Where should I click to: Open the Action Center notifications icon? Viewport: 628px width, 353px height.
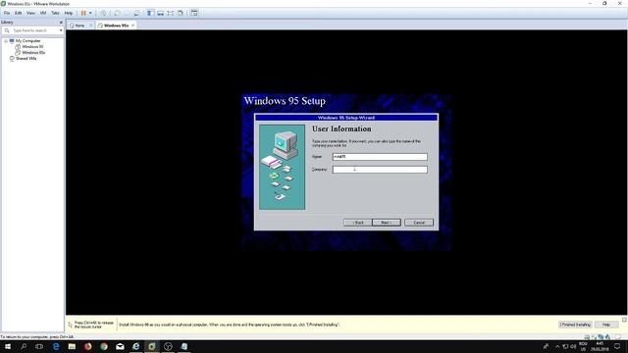(618, 346)
